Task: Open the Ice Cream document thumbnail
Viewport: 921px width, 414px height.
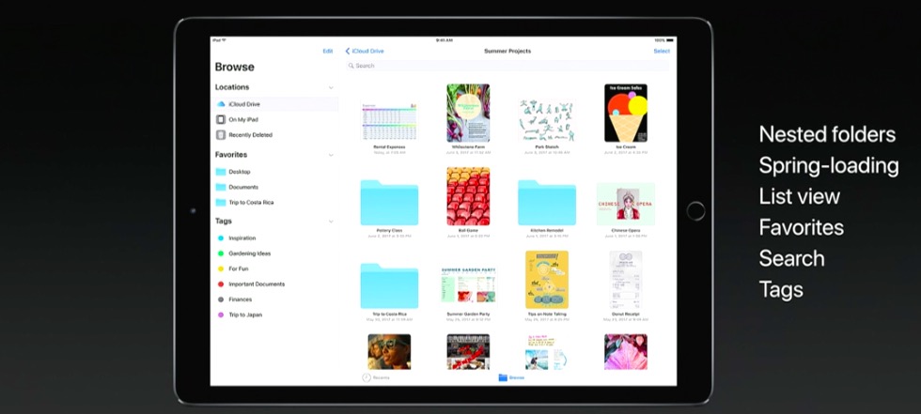Action: pyautogui.click(x=625, y=114)
